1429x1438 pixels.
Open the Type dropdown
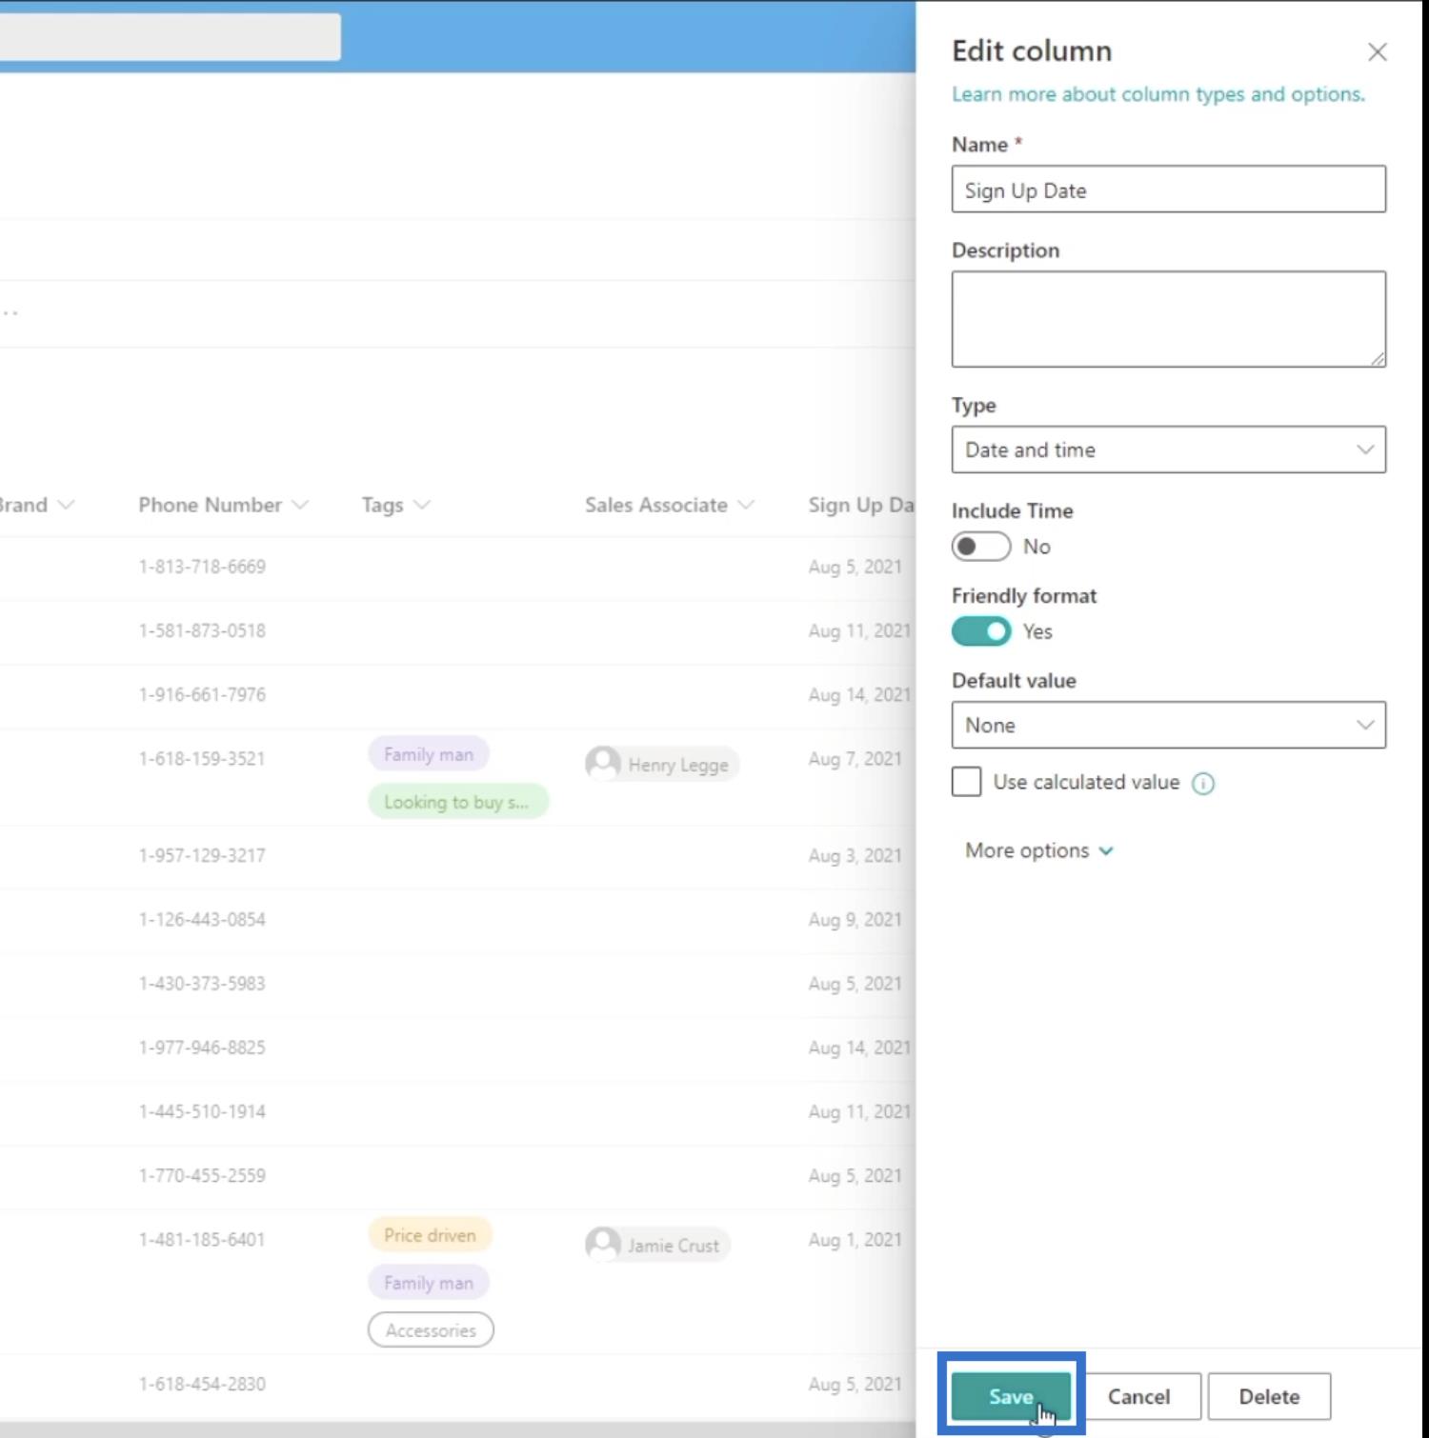[x=1168, y=449]
